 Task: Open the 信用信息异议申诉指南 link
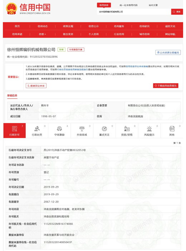pos(137,66)
